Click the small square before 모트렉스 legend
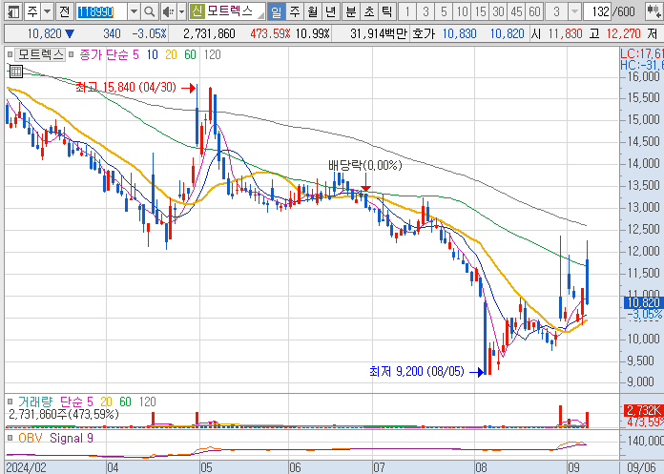The width and height of the screenshot is (664, 474). pos(10,54)
